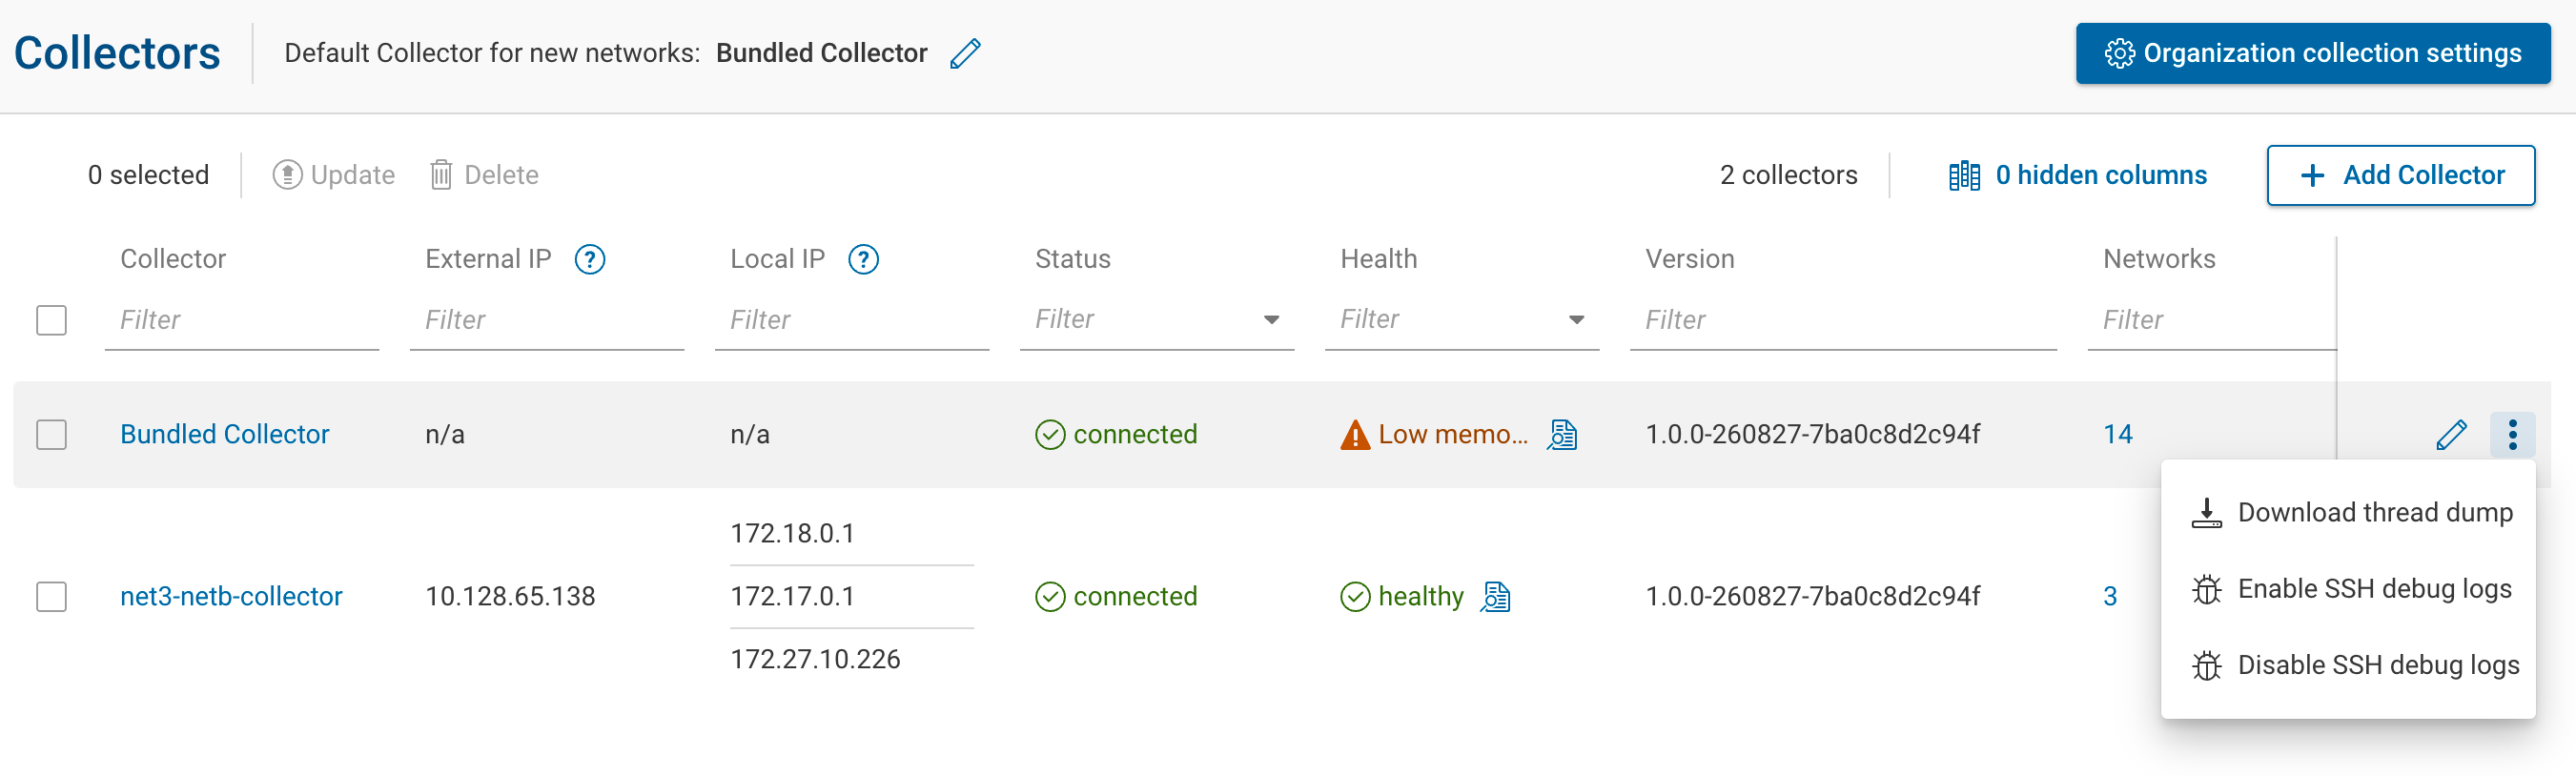Open Organization collection settings

2312,53
